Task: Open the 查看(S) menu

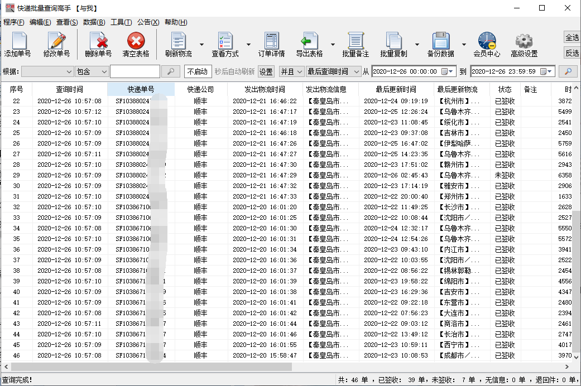Action: point(67,22)
